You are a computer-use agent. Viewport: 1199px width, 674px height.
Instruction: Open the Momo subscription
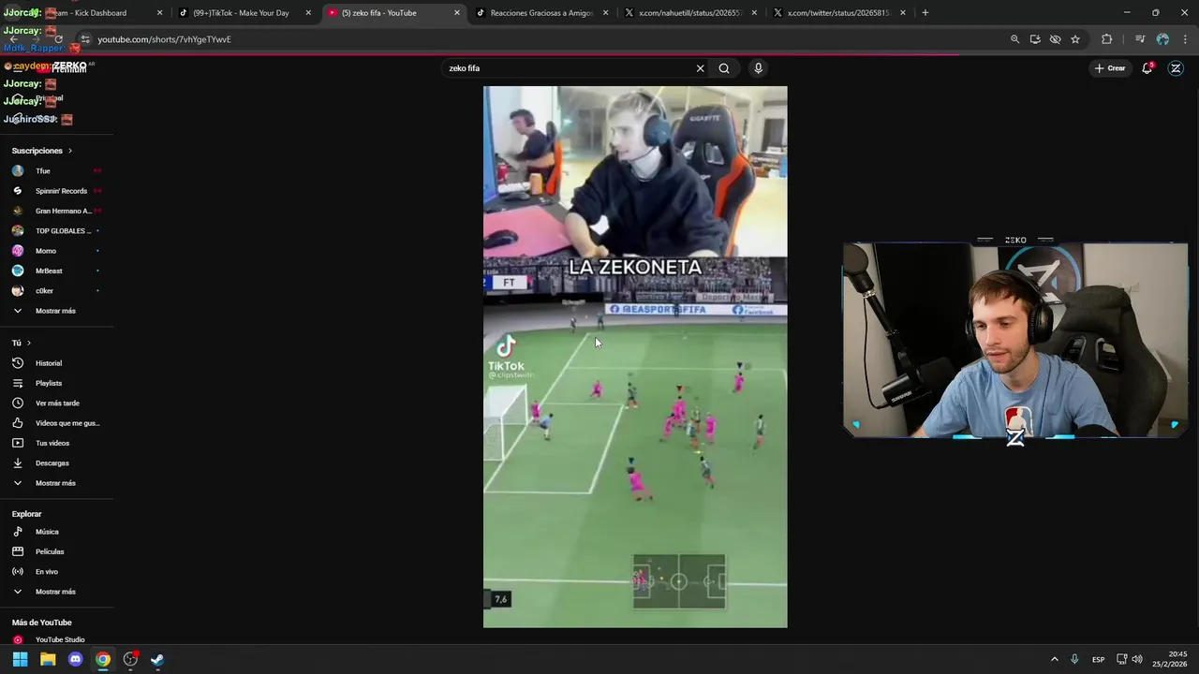click(x=56, y=251)
